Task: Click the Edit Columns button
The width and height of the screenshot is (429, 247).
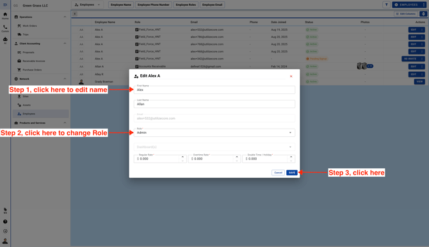Action: [406, 13]
